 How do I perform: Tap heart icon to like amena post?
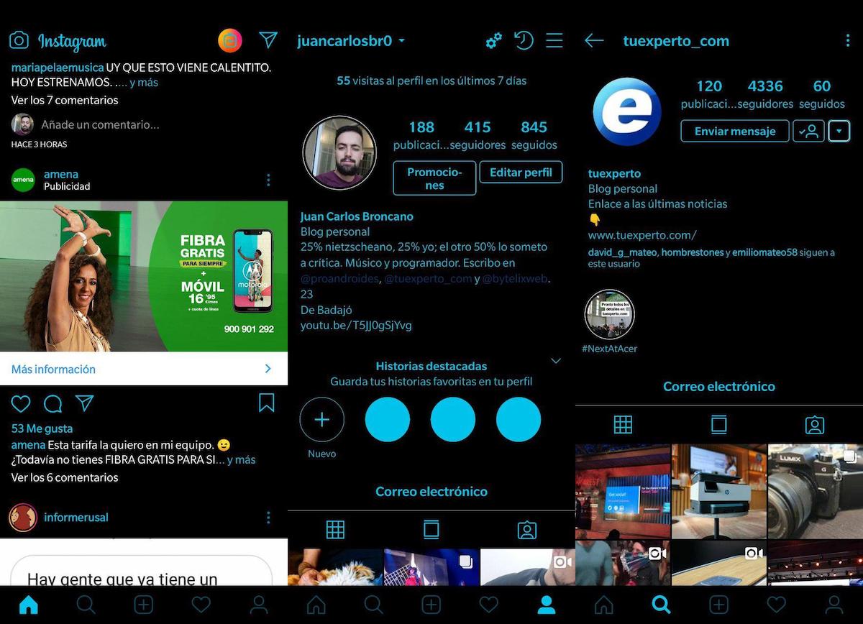[x=21, y=403]
